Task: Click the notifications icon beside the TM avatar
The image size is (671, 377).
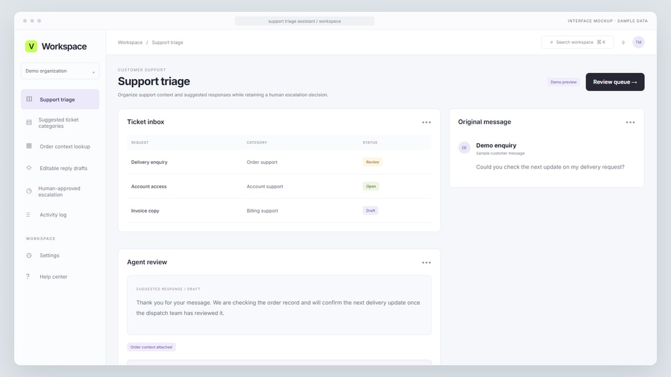Action: [x=623, y=42]
